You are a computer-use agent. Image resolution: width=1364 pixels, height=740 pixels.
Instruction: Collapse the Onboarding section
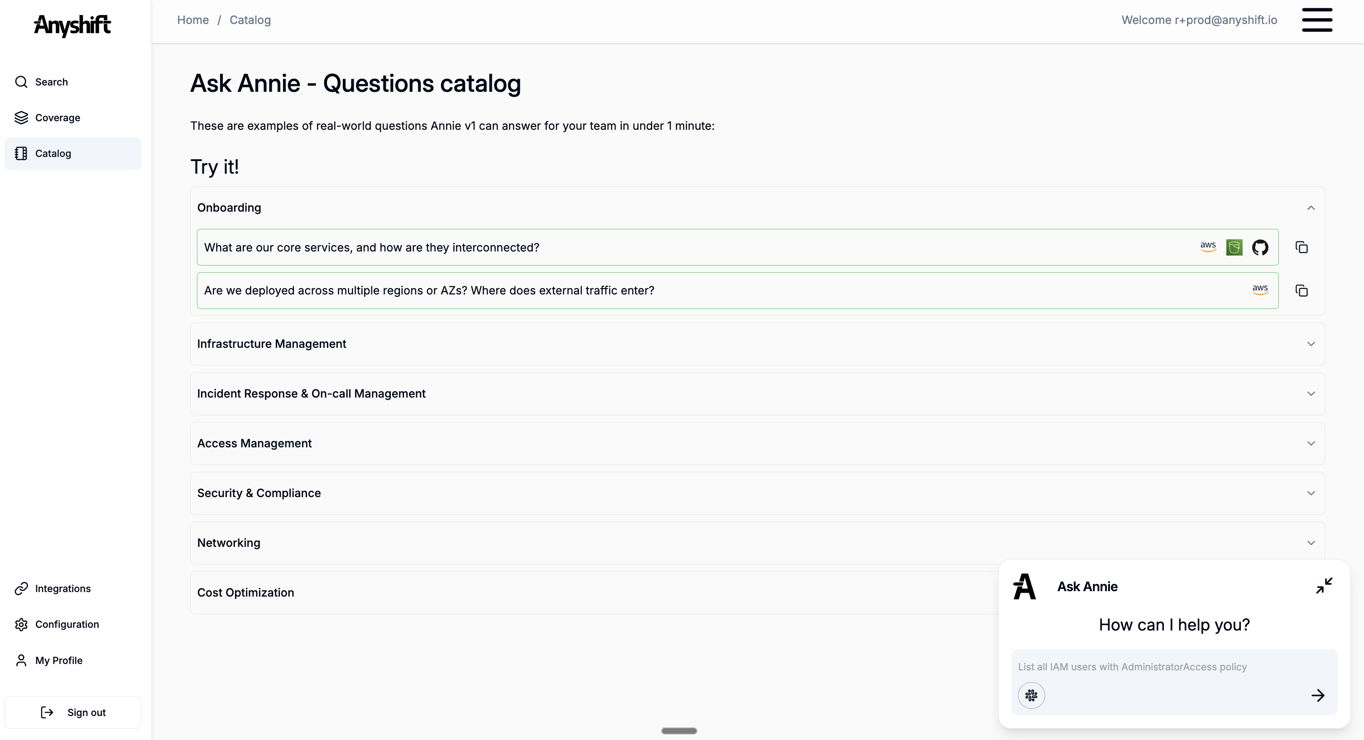coord(1311,208)
